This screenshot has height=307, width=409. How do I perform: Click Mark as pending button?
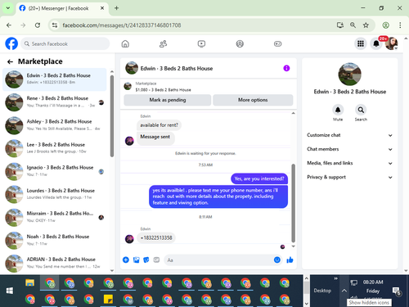coord(168,100)
